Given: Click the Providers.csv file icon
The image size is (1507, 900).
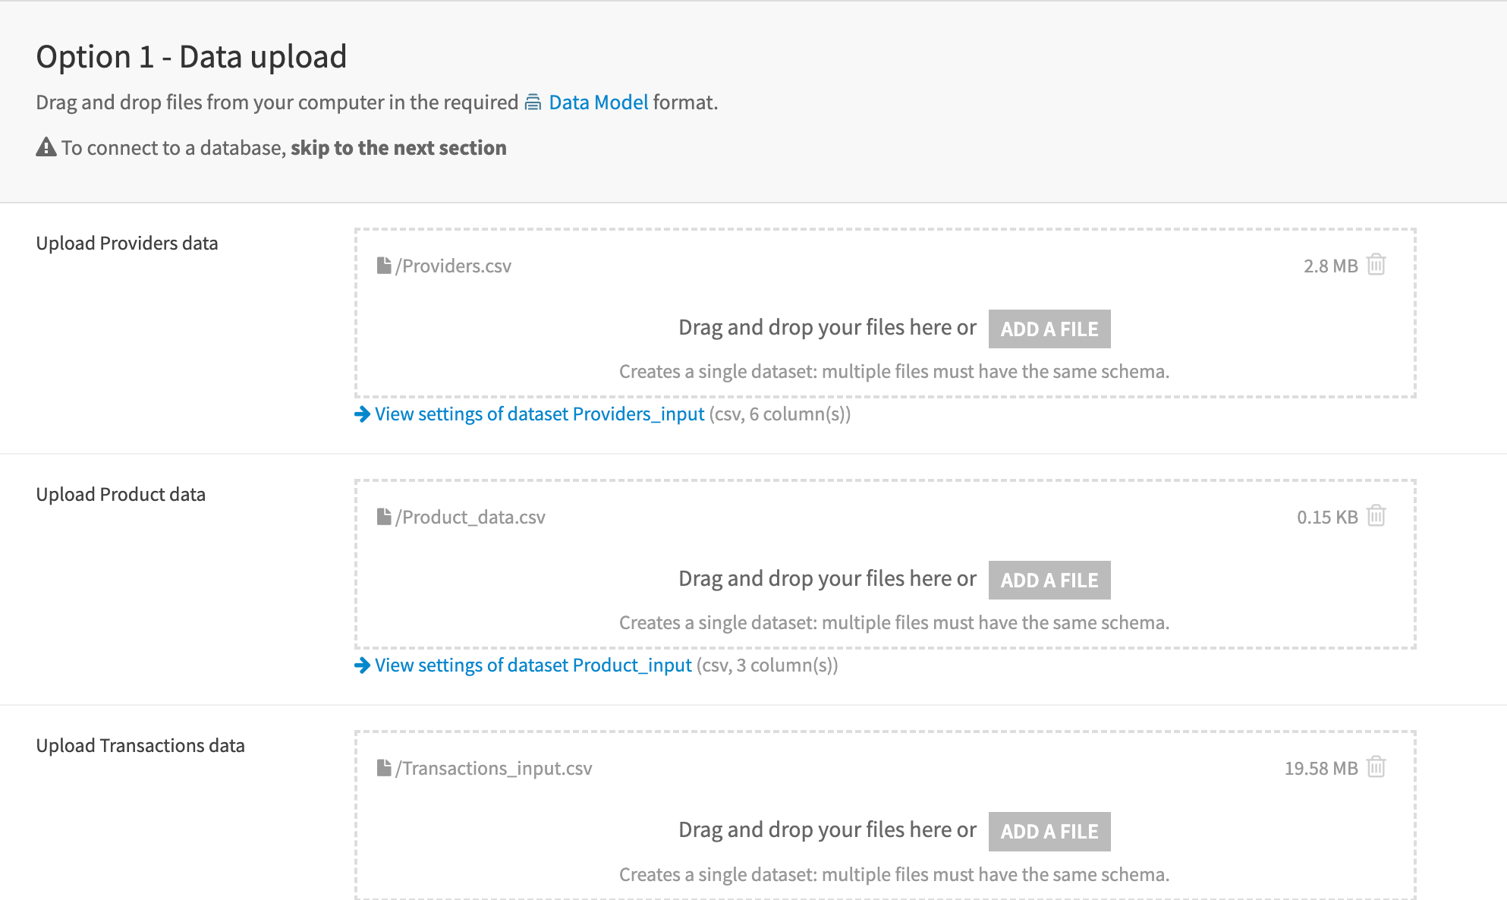Looking at the screenshot, I should [x=384, y=266].
